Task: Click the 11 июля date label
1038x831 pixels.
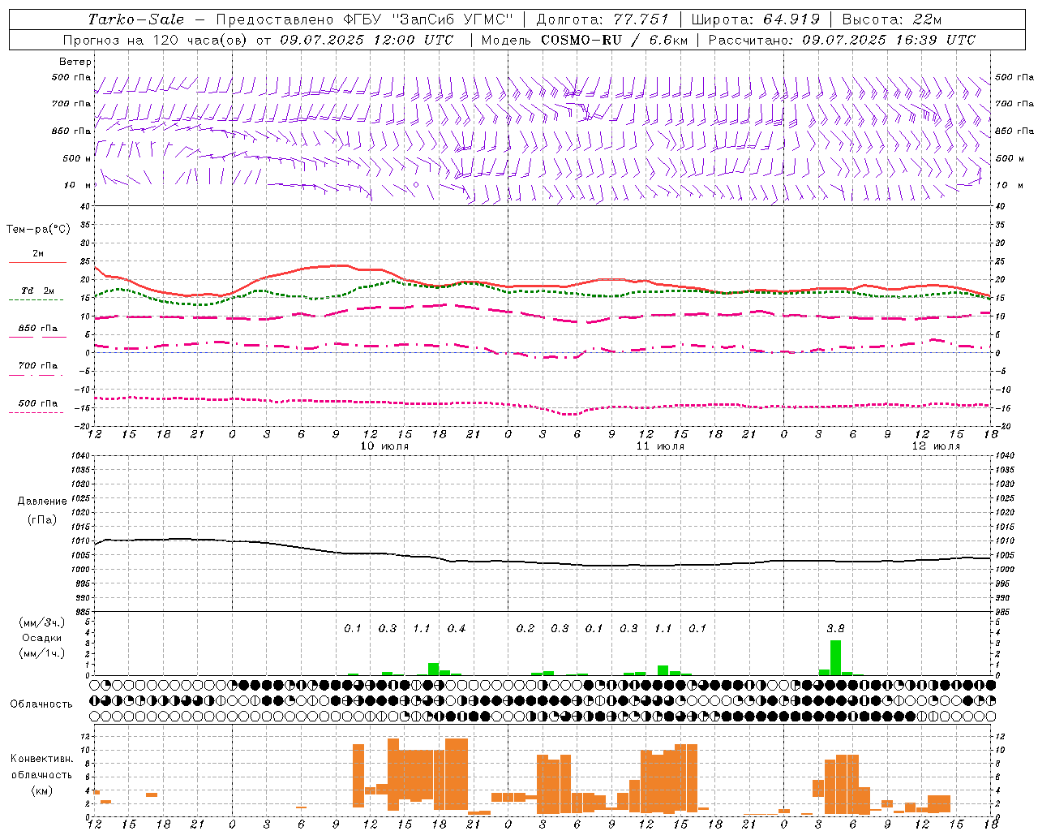Action: (x=660, y=446)
